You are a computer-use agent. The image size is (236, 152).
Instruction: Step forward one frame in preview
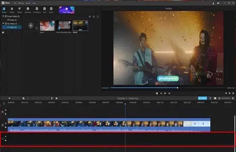click(169, 93)
